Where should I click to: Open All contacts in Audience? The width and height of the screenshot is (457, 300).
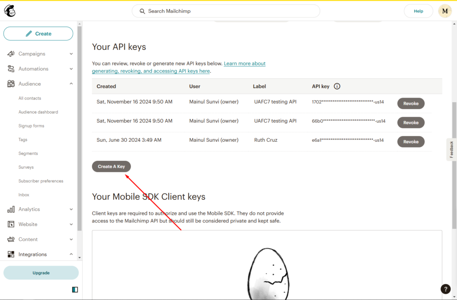[30, 99]
